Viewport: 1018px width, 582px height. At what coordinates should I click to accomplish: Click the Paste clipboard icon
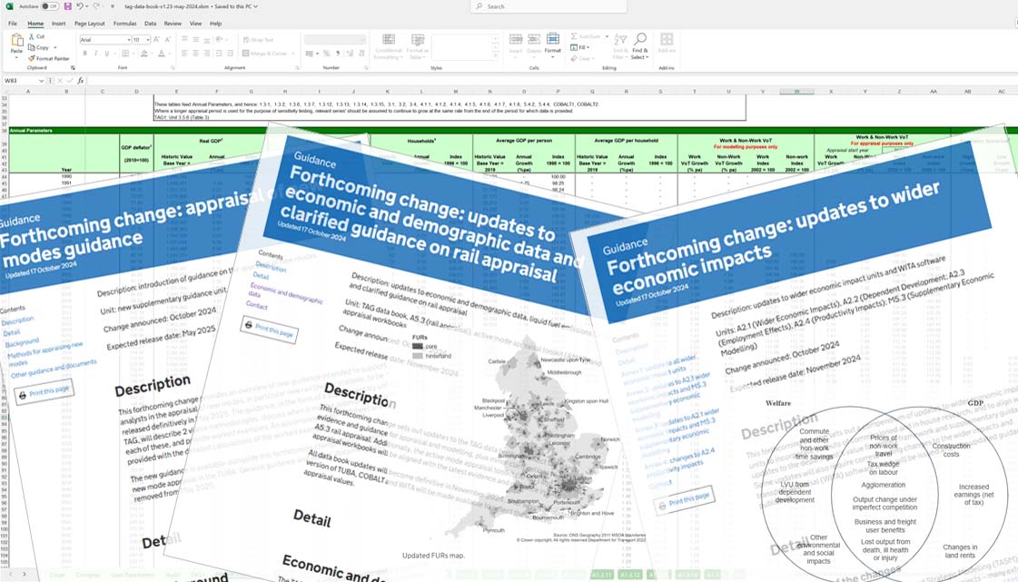click(x=16, y=43)
